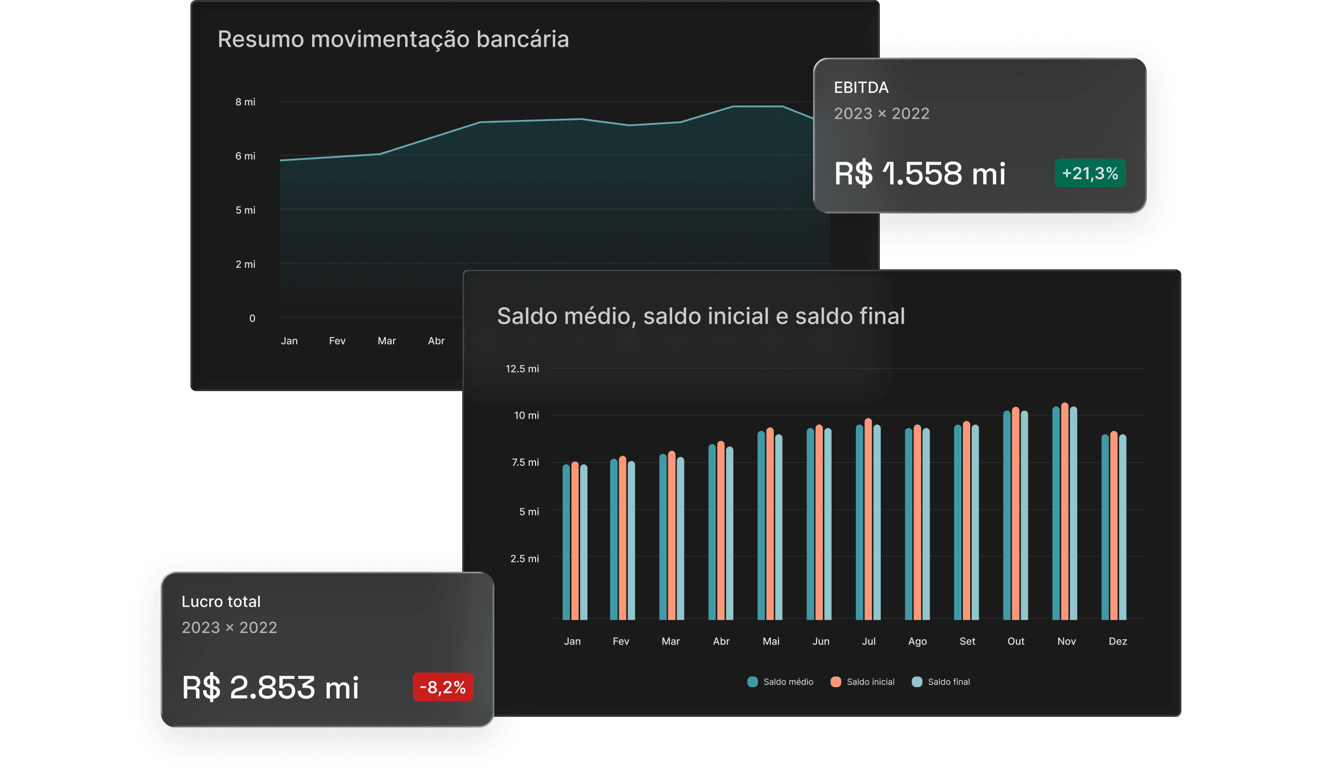Click the Jan bar group in chart
Viewport: 1340px width, 777px height.
coord(575,542)
